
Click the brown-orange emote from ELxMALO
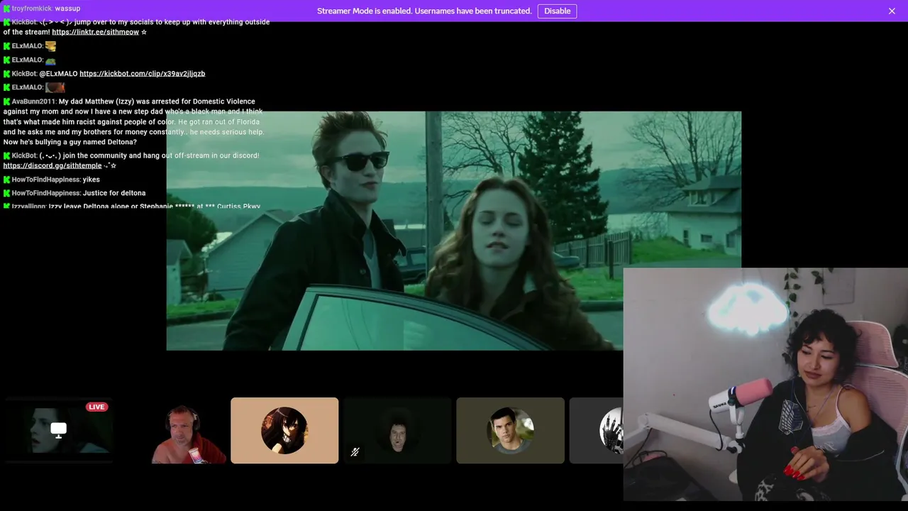point(55,87)
